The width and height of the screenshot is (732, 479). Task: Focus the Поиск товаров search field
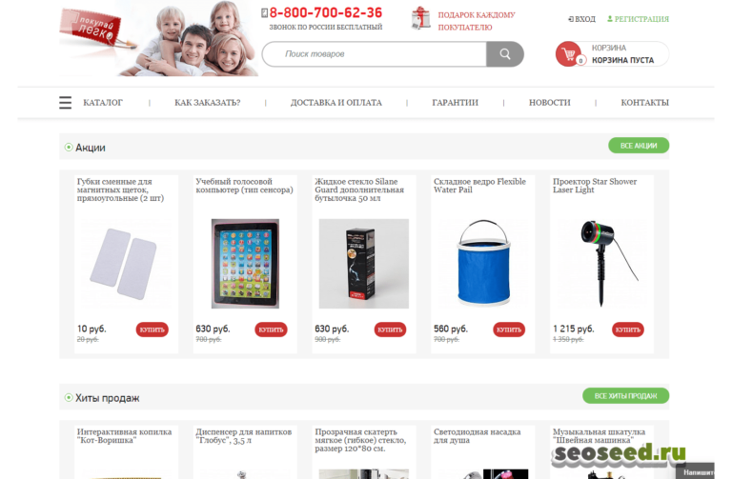(375, 54)
